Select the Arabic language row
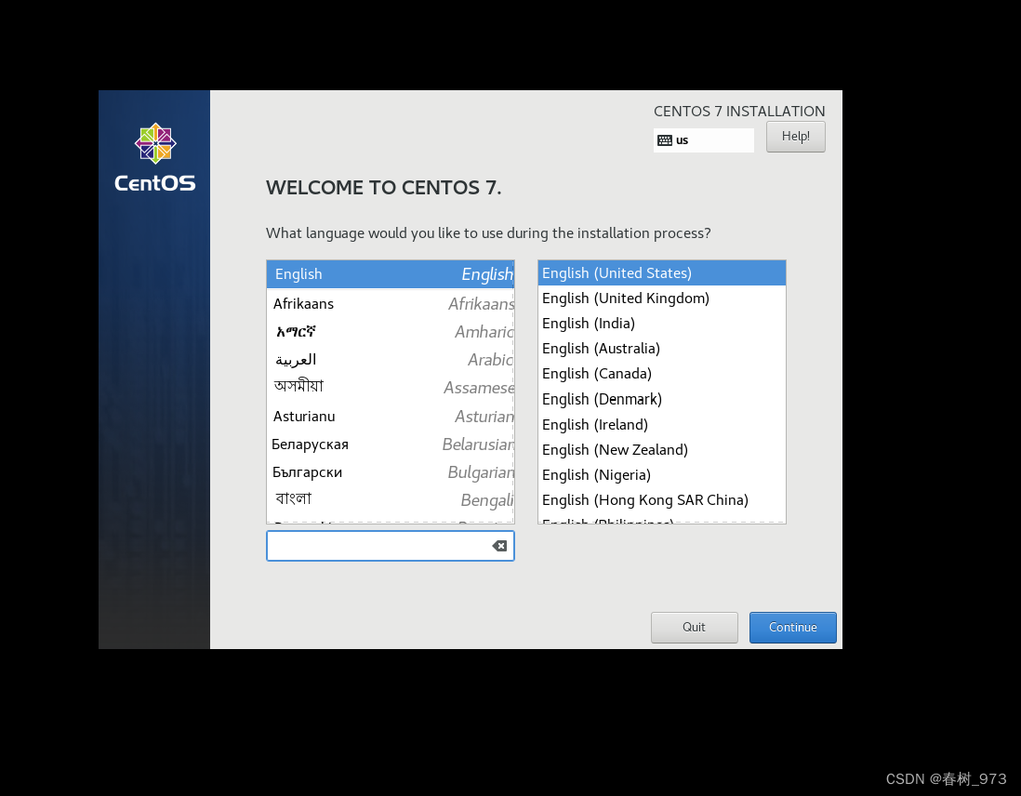The height and width of the screenshot is (796, 1021). click(x=390, y=360)
